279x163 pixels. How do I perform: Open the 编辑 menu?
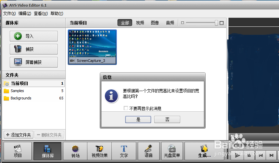coord(25,13)
